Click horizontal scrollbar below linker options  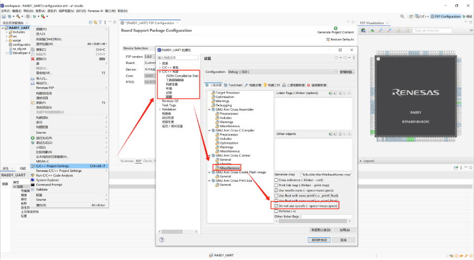pos(313,221)
